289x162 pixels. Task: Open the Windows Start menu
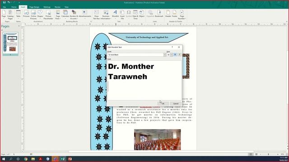[4, 159]
